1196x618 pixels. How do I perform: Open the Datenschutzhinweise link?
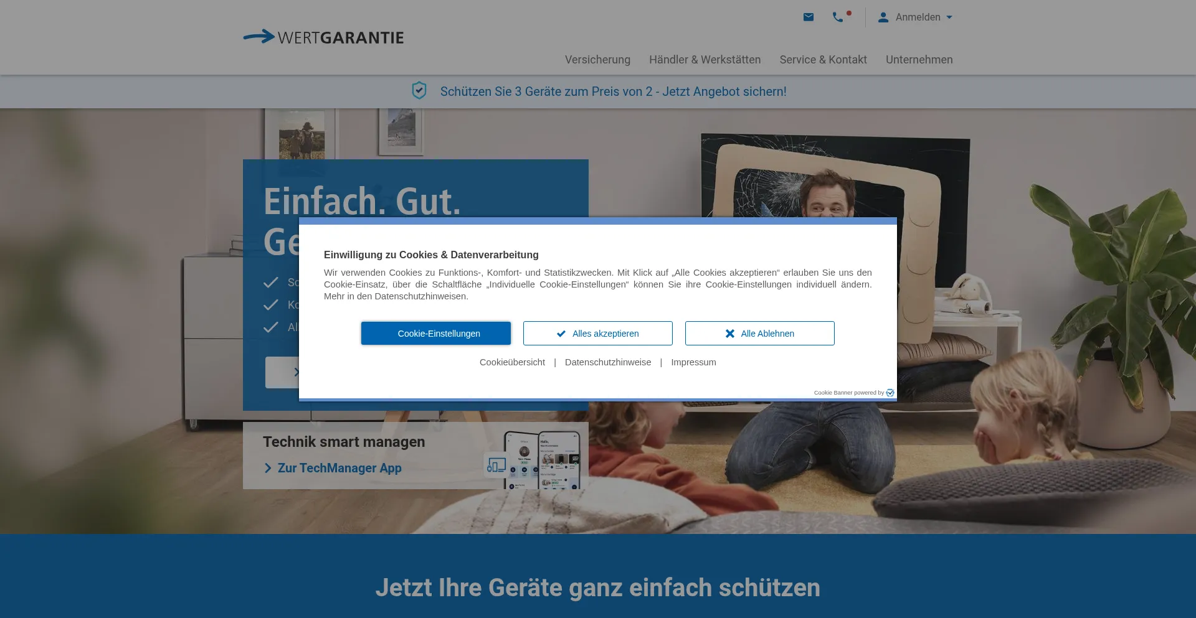click(x=607, y=362)
